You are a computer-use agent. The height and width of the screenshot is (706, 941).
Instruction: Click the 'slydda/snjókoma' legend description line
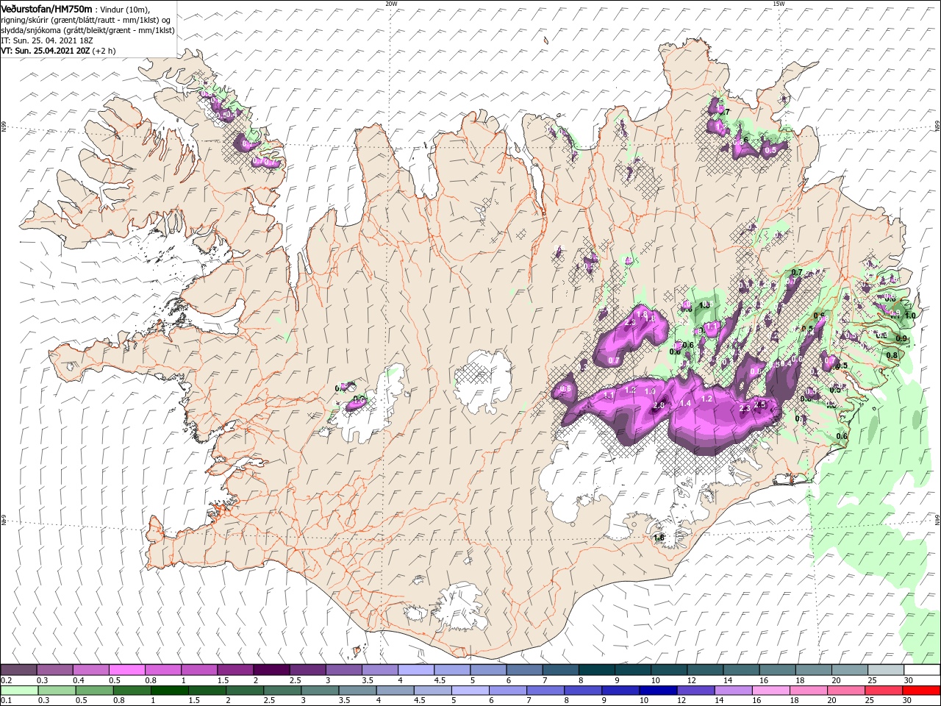pyautogui.click(x=87, y=30)
